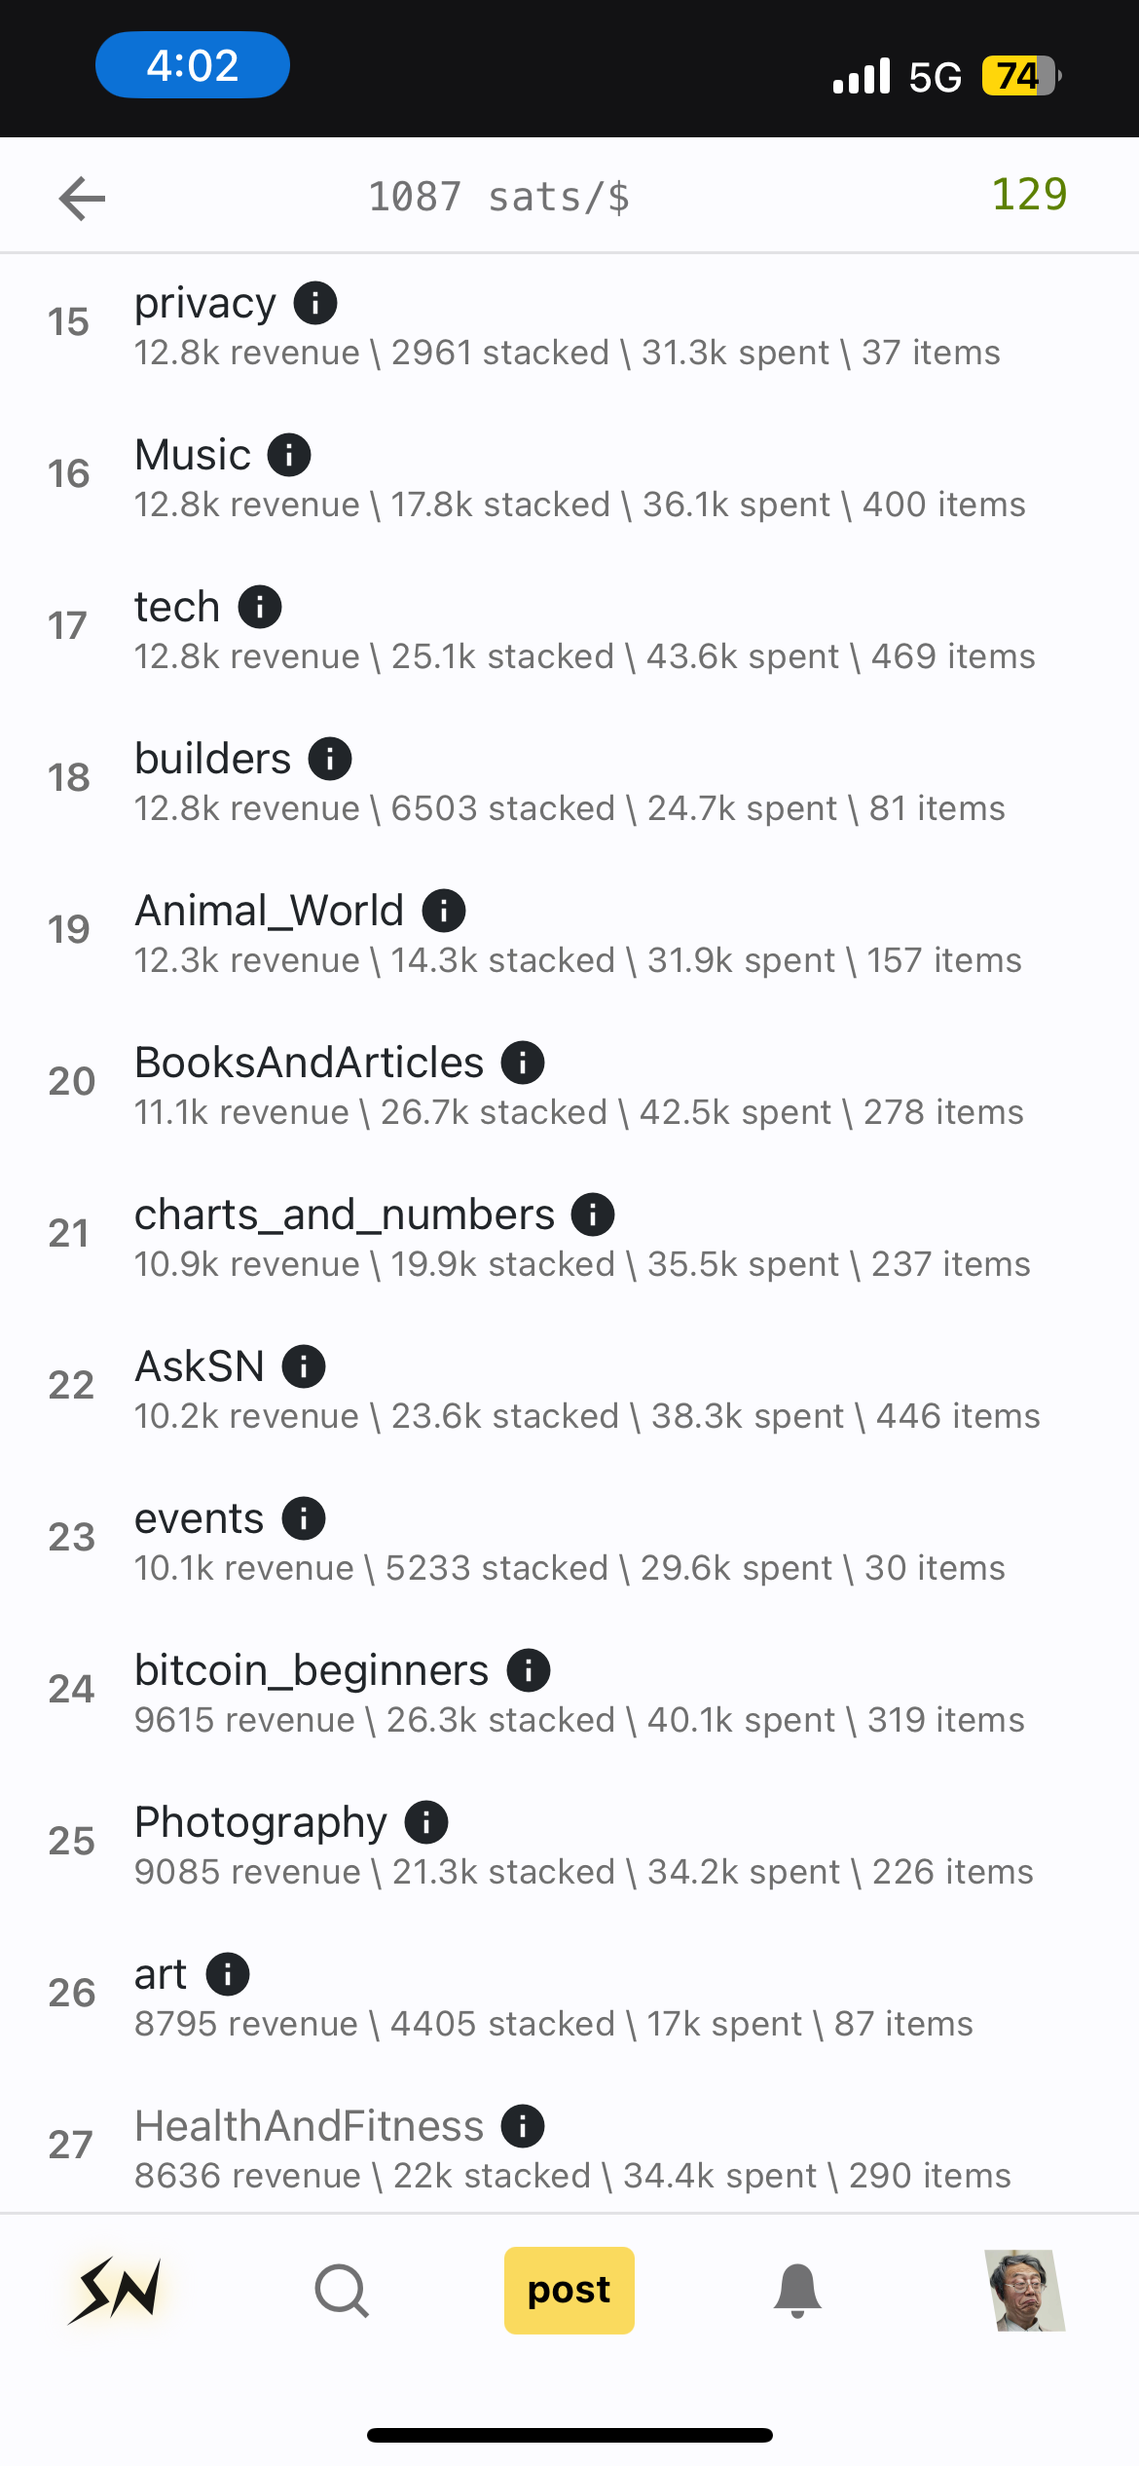
Task: Open notifications bell icon
Action: click(x=797, y=2290)
